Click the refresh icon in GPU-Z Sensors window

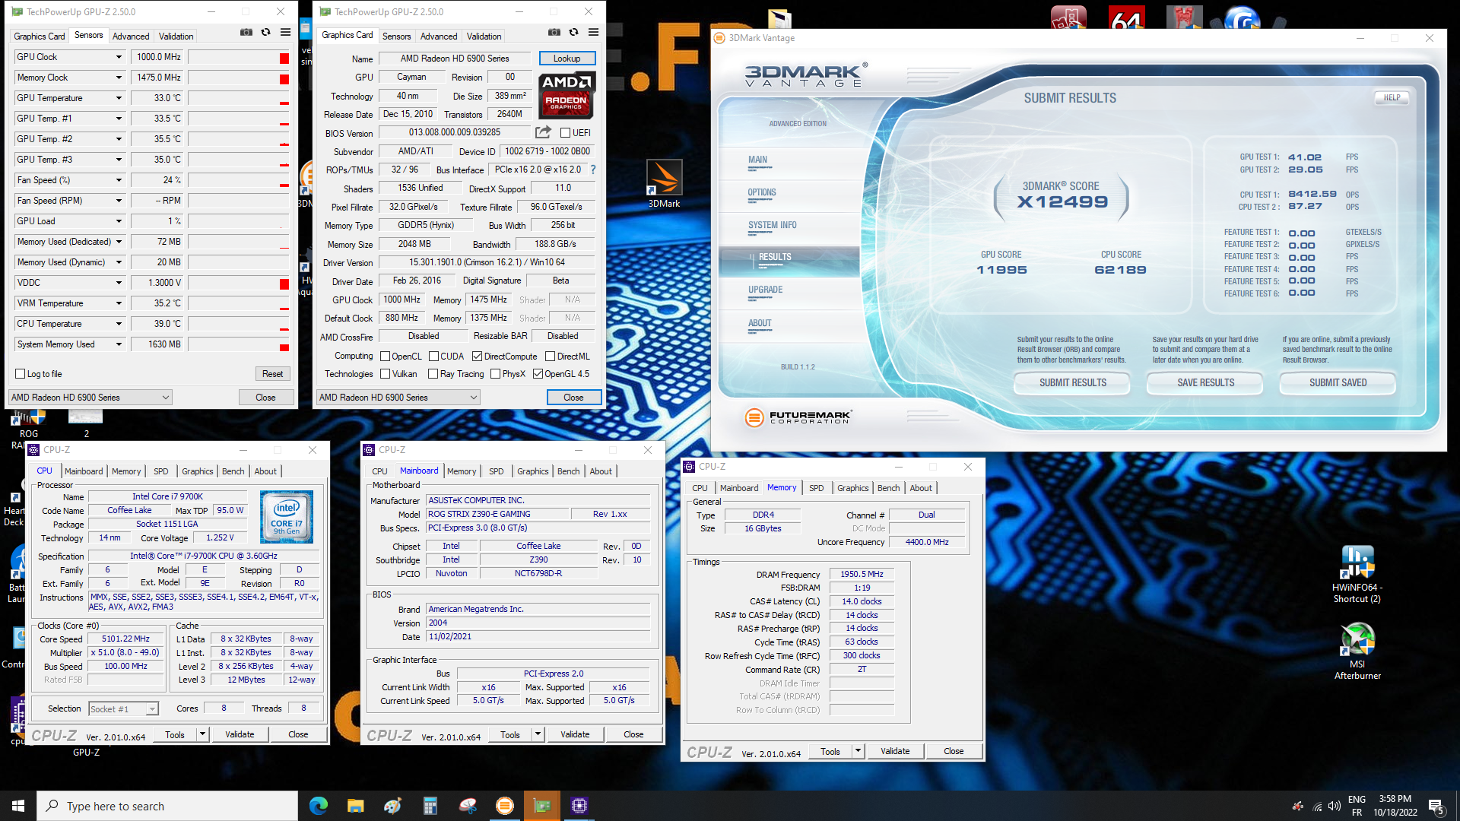point(265,32)
